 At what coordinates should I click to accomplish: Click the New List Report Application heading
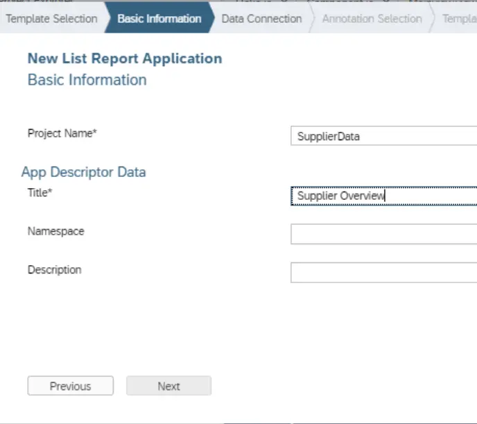(125, 58)
